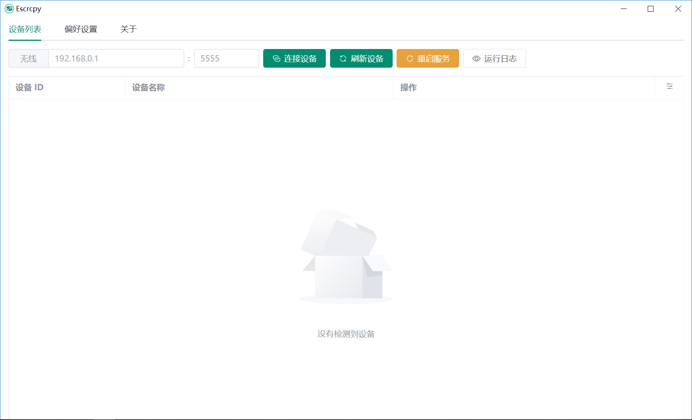
Task: Open the 运行日志 view
Action: coord(495,58)
